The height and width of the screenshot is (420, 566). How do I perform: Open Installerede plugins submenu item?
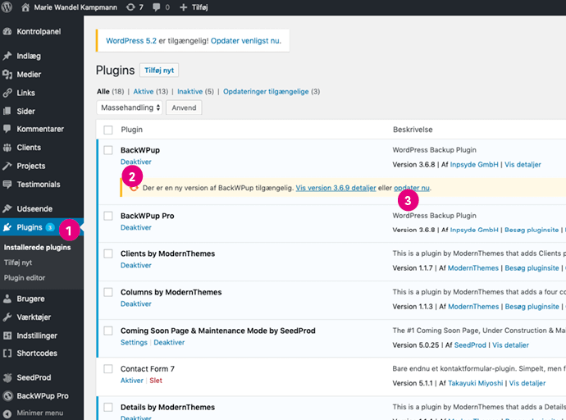point(37,248)
